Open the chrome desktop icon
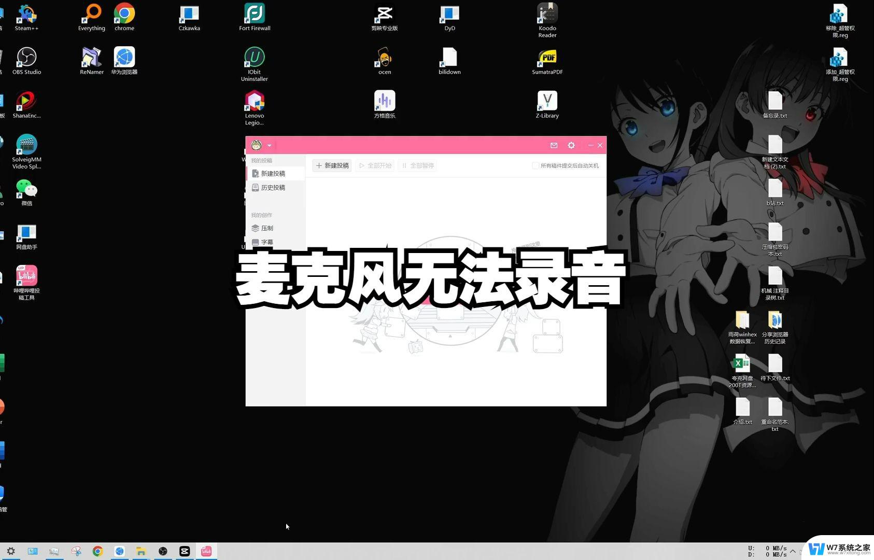This screenshot has width=874, height=560. pyautogui.click(x=124, y=18)
